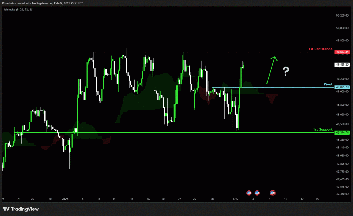Click the white question mark annotation
Screen dimensions: 353x216
[x=286, y=71]
